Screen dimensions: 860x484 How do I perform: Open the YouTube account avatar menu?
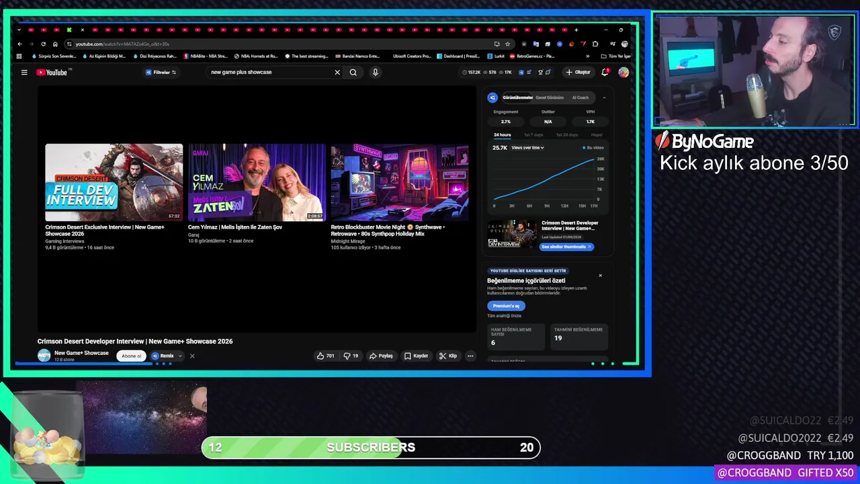(x=623, y=73)
